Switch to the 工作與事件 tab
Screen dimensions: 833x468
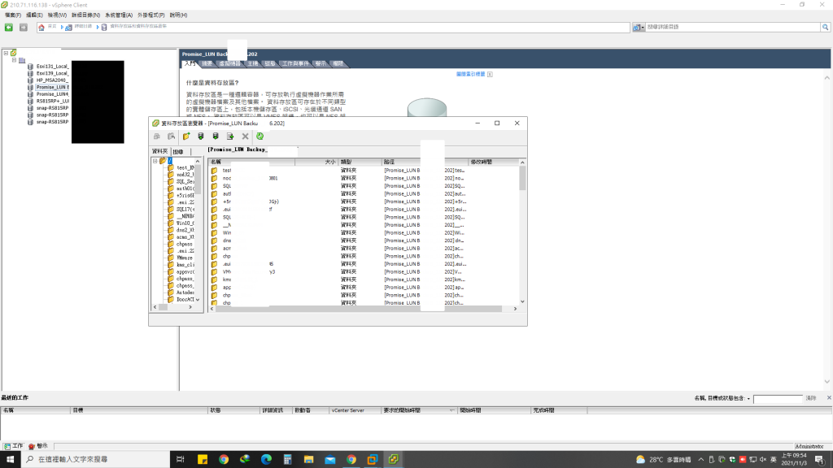click(294, 63)
